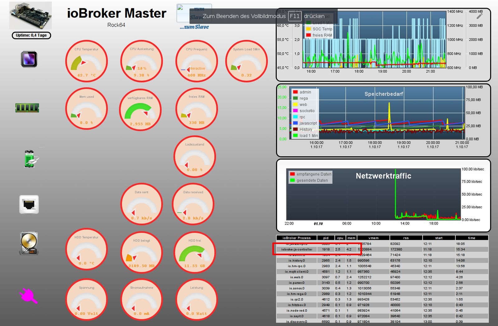Click the start column header
Screen dimensions: 498x326
[439, 238]
